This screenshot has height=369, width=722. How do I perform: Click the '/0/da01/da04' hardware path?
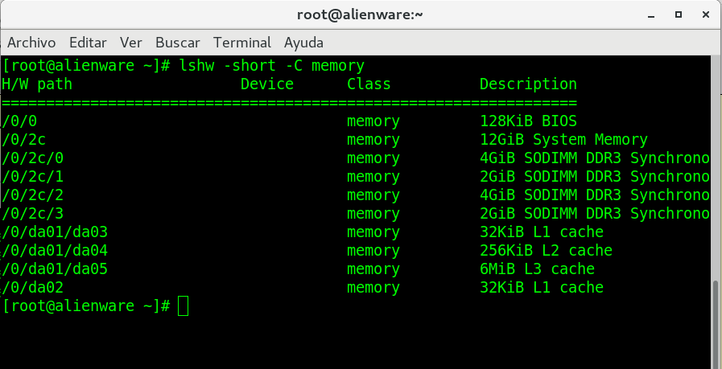click(x=55, y=251)
